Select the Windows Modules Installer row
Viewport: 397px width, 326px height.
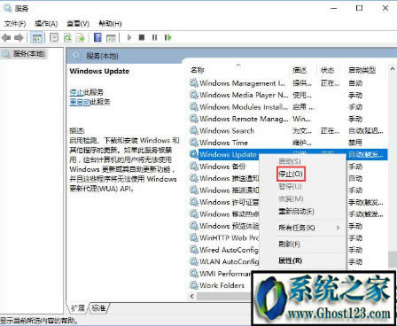288,106
